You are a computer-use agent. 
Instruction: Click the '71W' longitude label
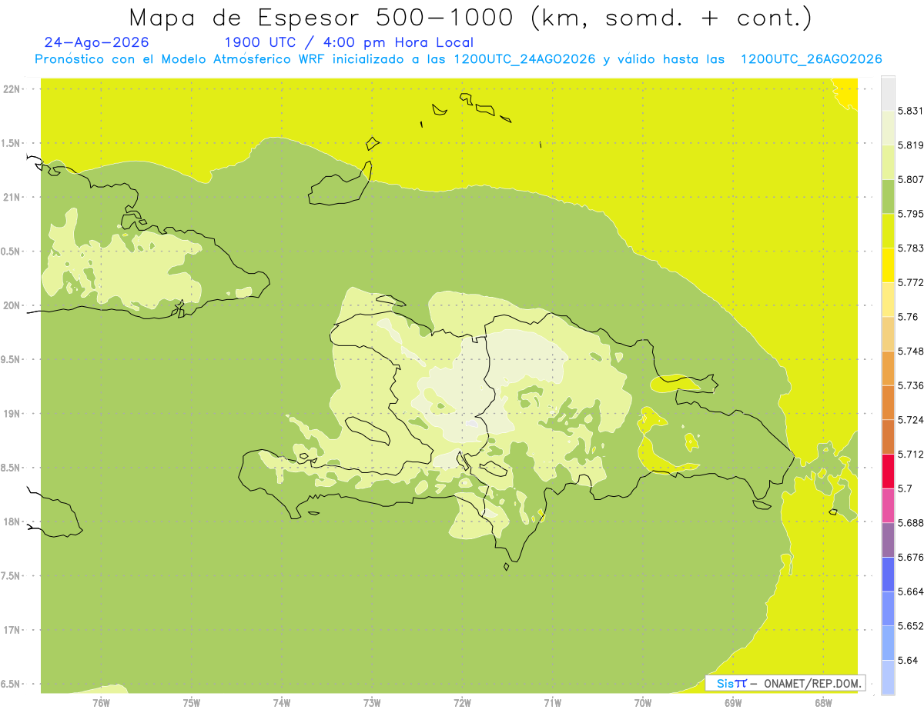click(x=552, y=702)
